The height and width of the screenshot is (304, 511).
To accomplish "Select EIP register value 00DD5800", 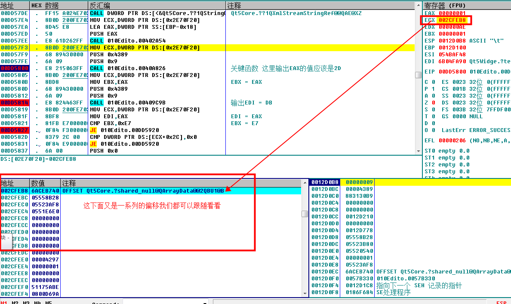I will (x=452, y=72).
